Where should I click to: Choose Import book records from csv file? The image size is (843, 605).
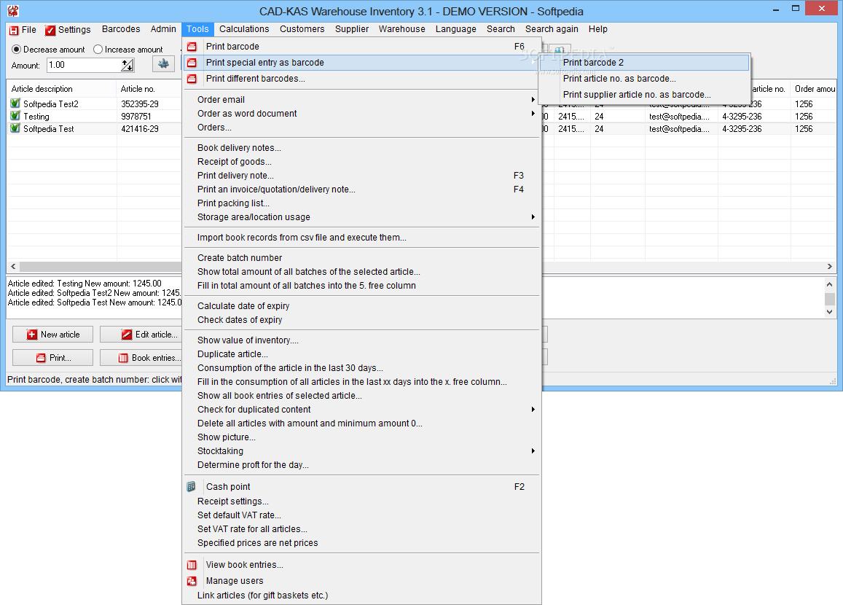pos(361,238)
